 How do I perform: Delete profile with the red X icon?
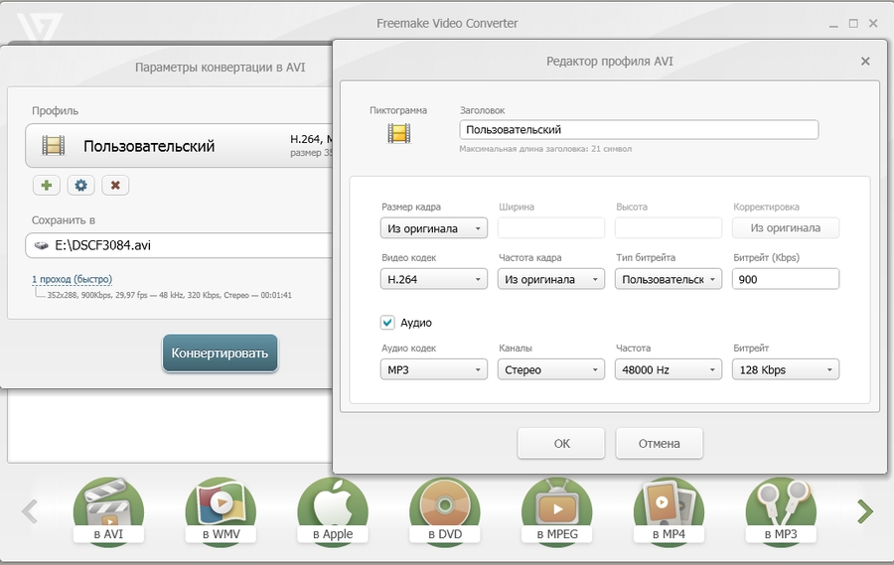click(115, 186)
